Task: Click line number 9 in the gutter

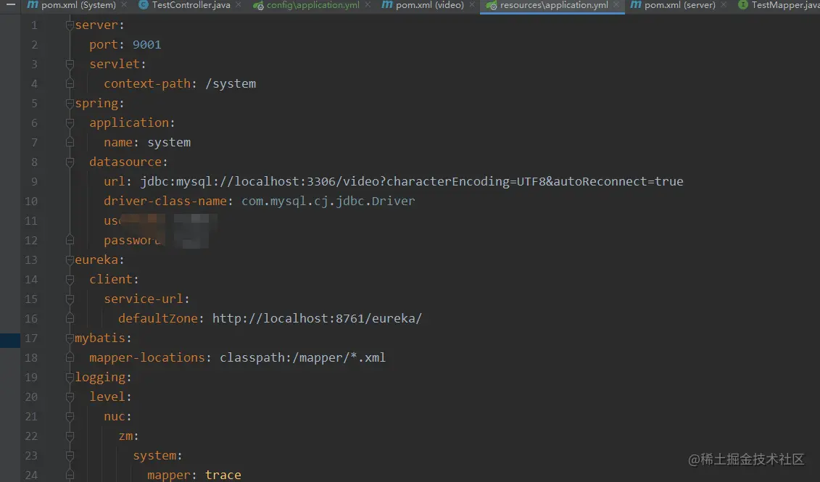Action: coord(34,181)
